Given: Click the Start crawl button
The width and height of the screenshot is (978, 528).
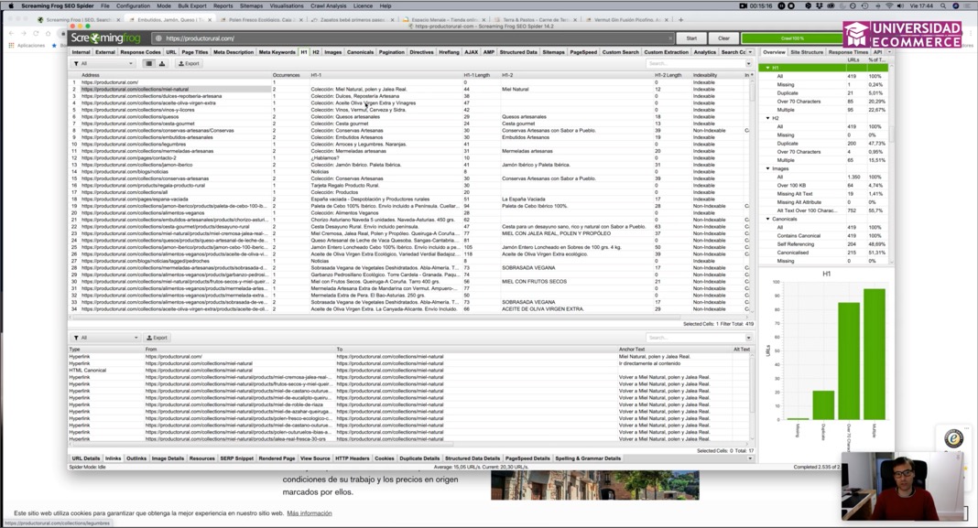Looking at the screenshot, I should (691, 38).
